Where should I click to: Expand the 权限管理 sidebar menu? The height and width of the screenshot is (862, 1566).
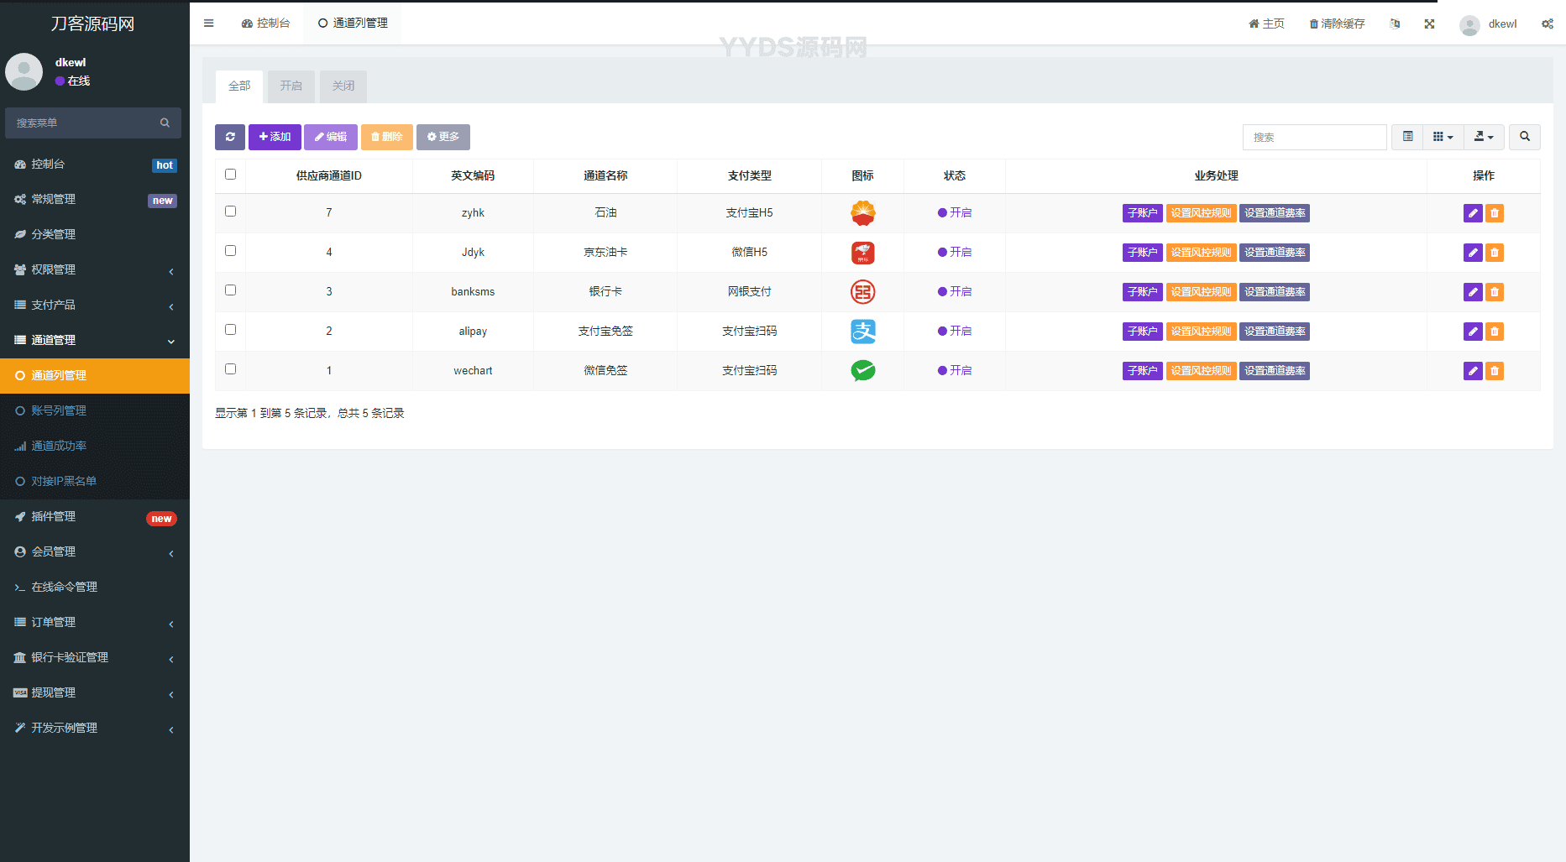(x=95, y=270)
